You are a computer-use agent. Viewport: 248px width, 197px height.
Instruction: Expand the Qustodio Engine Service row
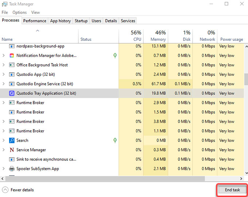coord(4,84)
